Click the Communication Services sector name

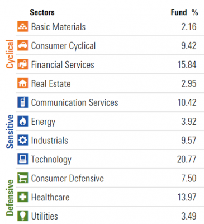[x=74, y=102]
